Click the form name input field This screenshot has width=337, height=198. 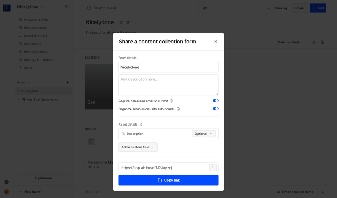point(168,67)
